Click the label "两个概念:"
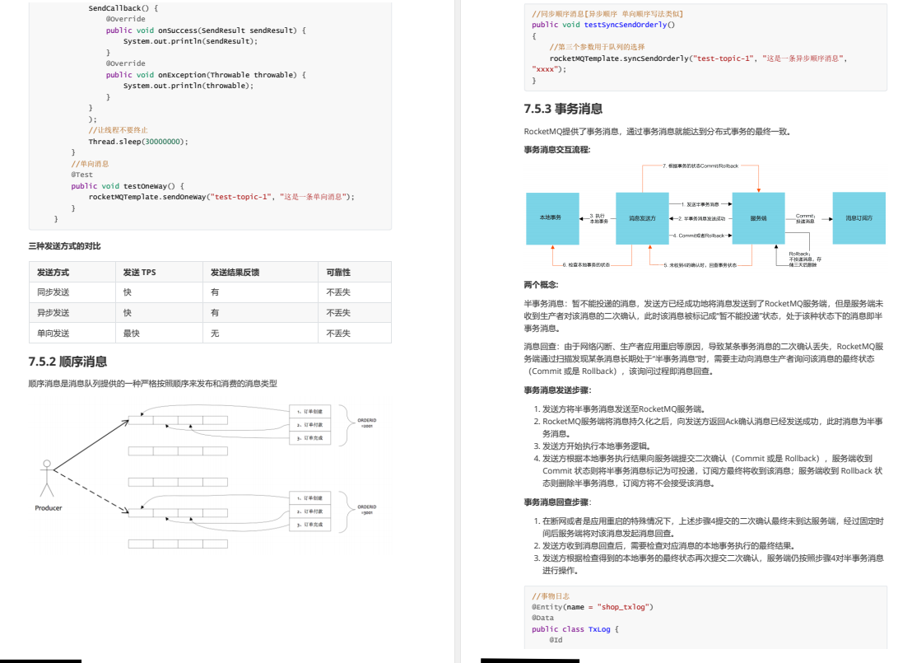 541,285
